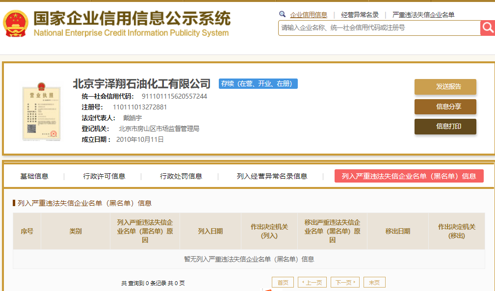Click the national emblem logo

pyautogui.click(x=16, y=24)
